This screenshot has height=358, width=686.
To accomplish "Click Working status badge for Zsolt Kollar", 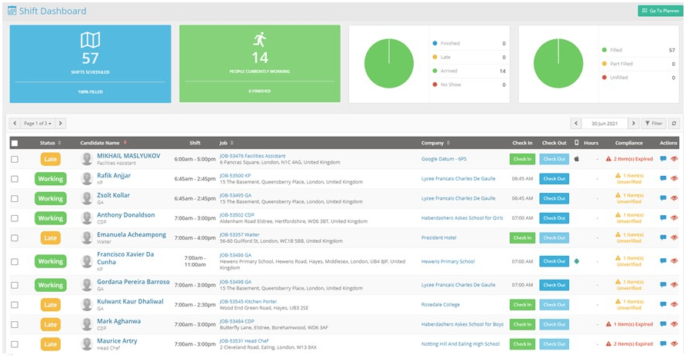I will [50, 198].
